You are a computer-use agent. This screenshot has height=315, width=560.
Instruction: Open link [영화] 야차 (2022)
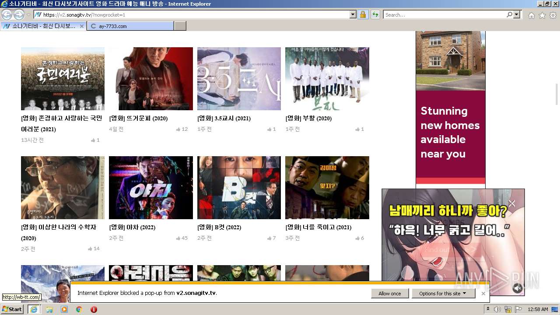coord(132,227)
